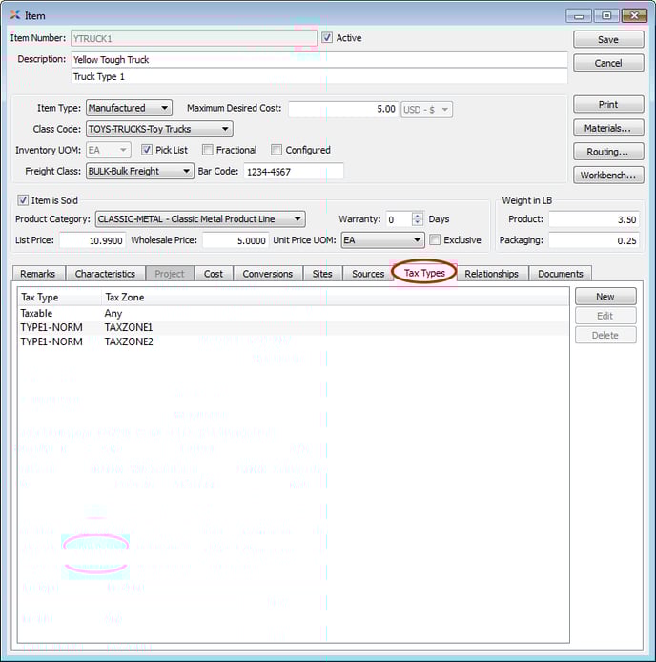Expand the Class Code dropdown

pyautogui.click(x=159, y=129)
